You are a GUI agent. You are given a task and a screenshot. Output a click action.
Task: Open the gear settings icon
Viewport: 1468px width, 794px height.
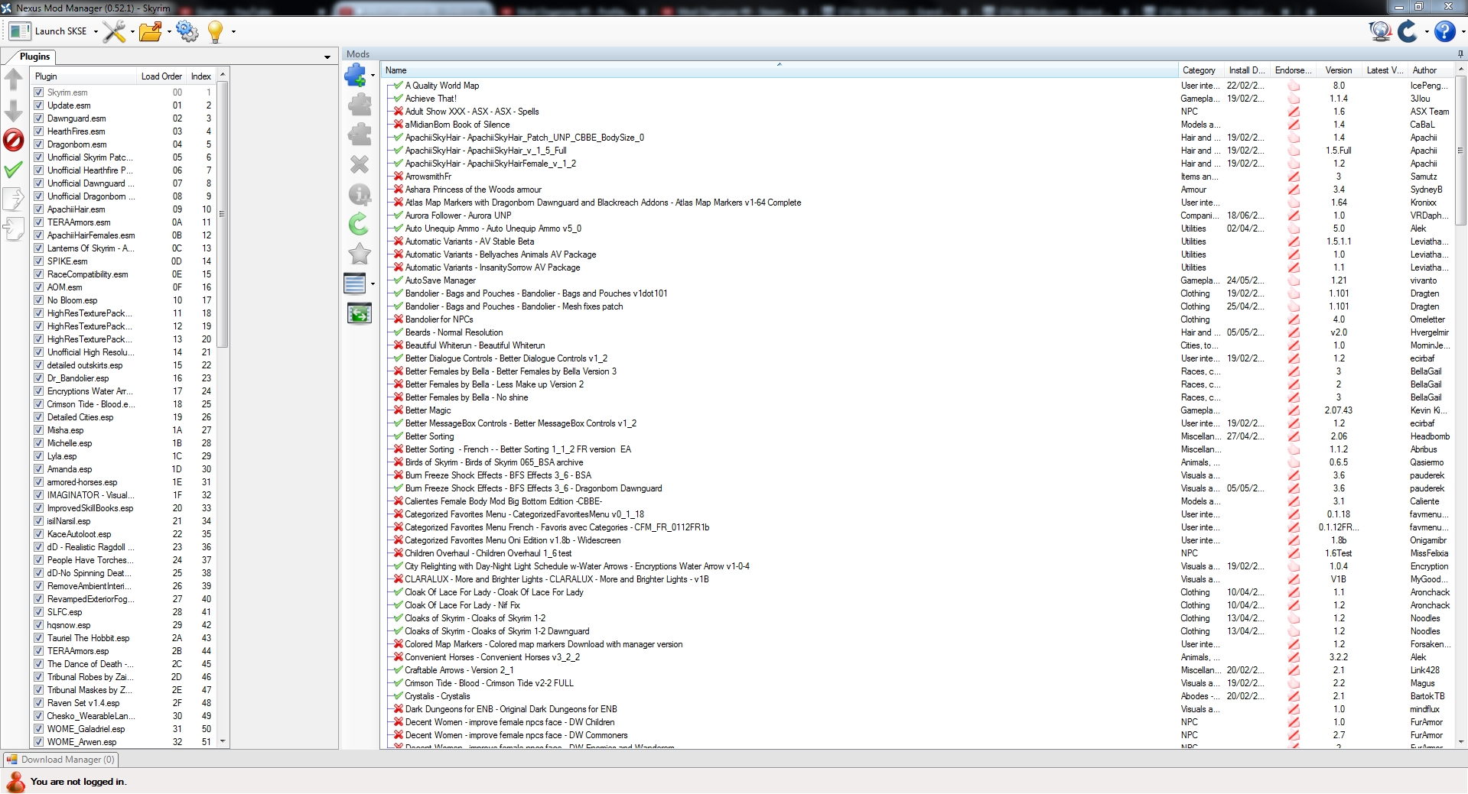tap(187, 31)
